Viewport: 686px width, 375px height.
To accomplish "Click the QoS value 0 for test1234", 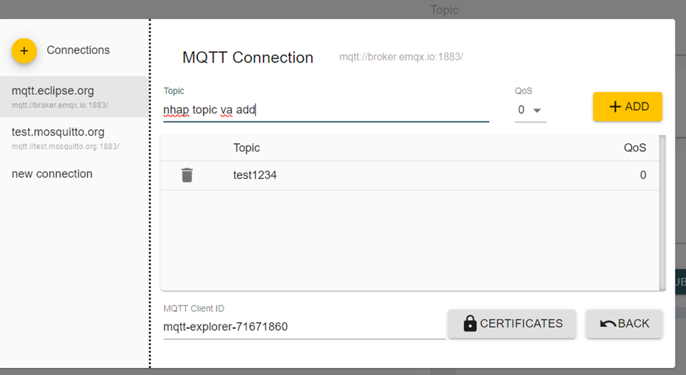I will (x=642, y=176).
